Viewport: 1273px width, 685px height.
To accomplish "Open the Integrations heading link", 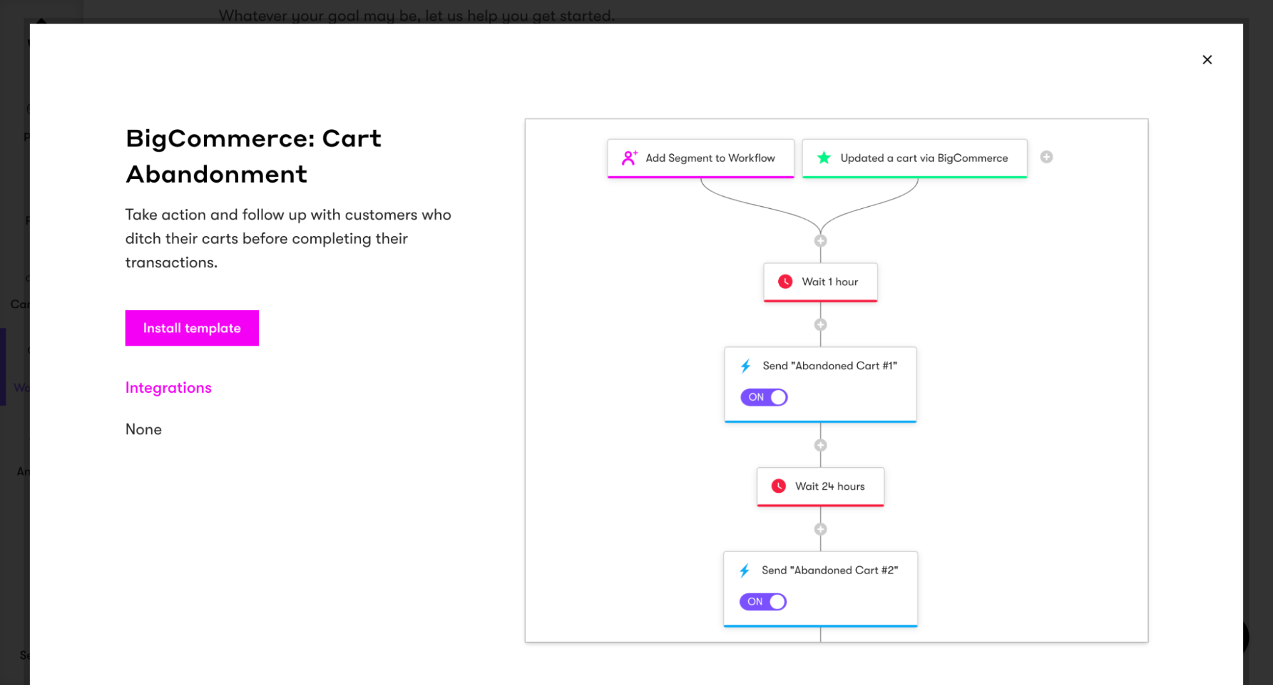I will pos(168,388).
